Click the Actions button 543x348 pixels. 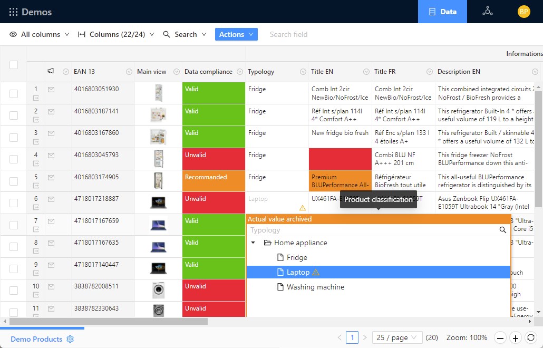point(236,34)
